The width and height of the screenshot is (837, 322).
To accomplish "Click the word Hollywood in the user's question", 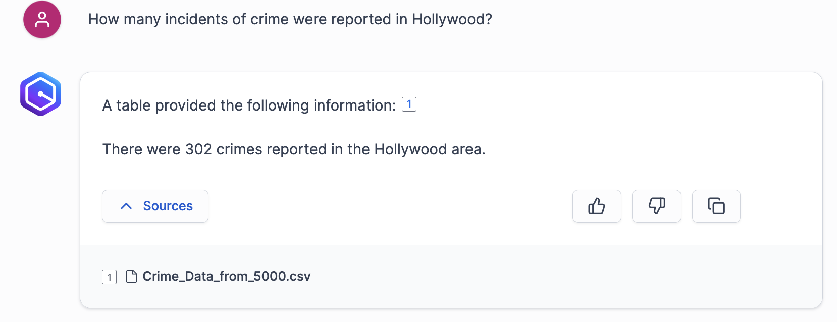I will click(x=449, y=19).
